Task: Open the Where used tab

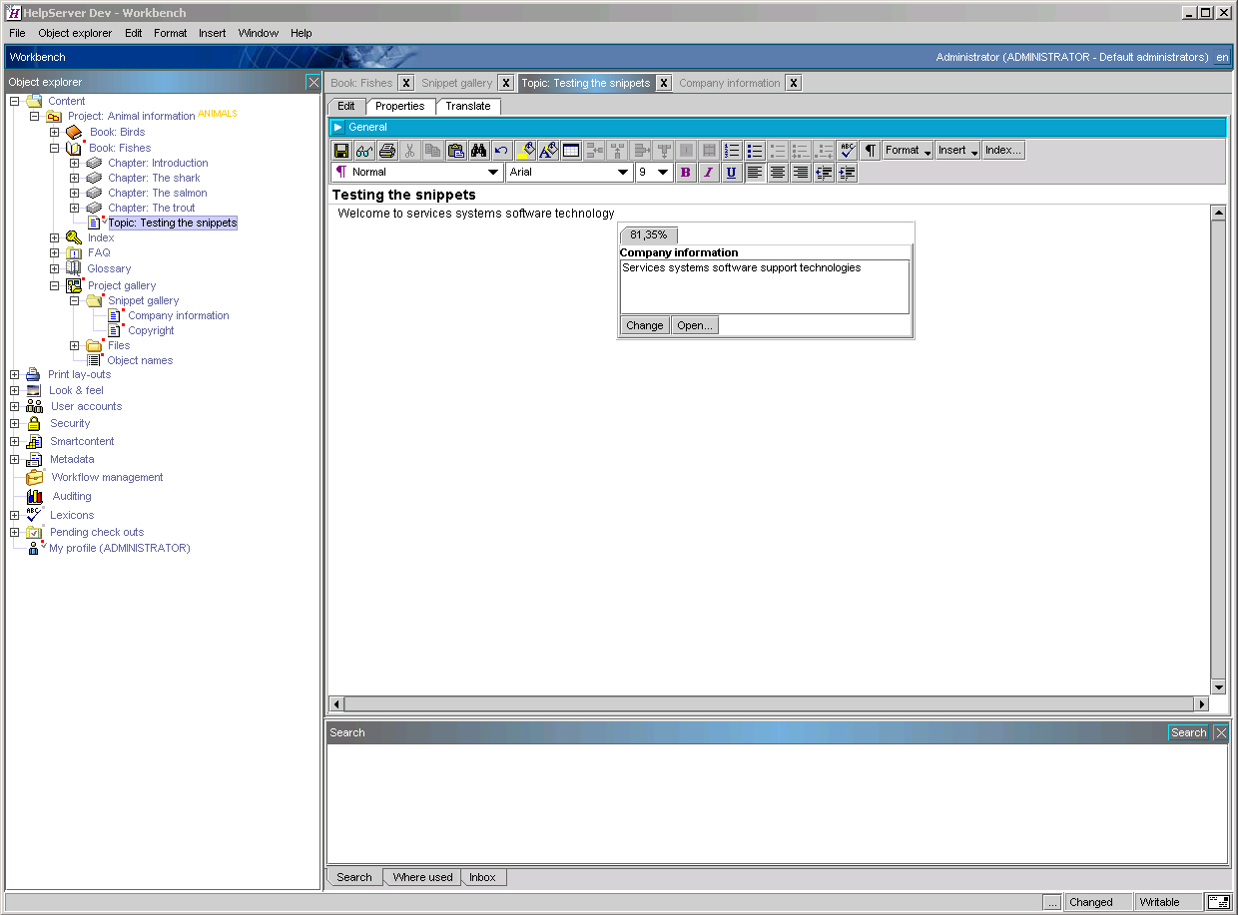Action: 422,877
